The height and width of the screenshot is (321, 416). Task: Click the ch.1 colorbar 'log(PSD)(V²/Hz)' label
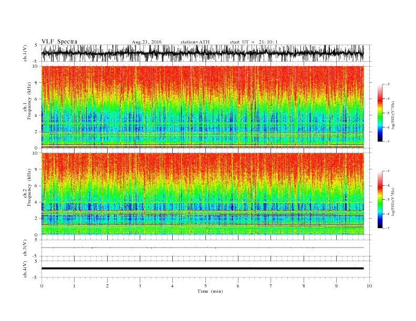(x=393, y=115)
